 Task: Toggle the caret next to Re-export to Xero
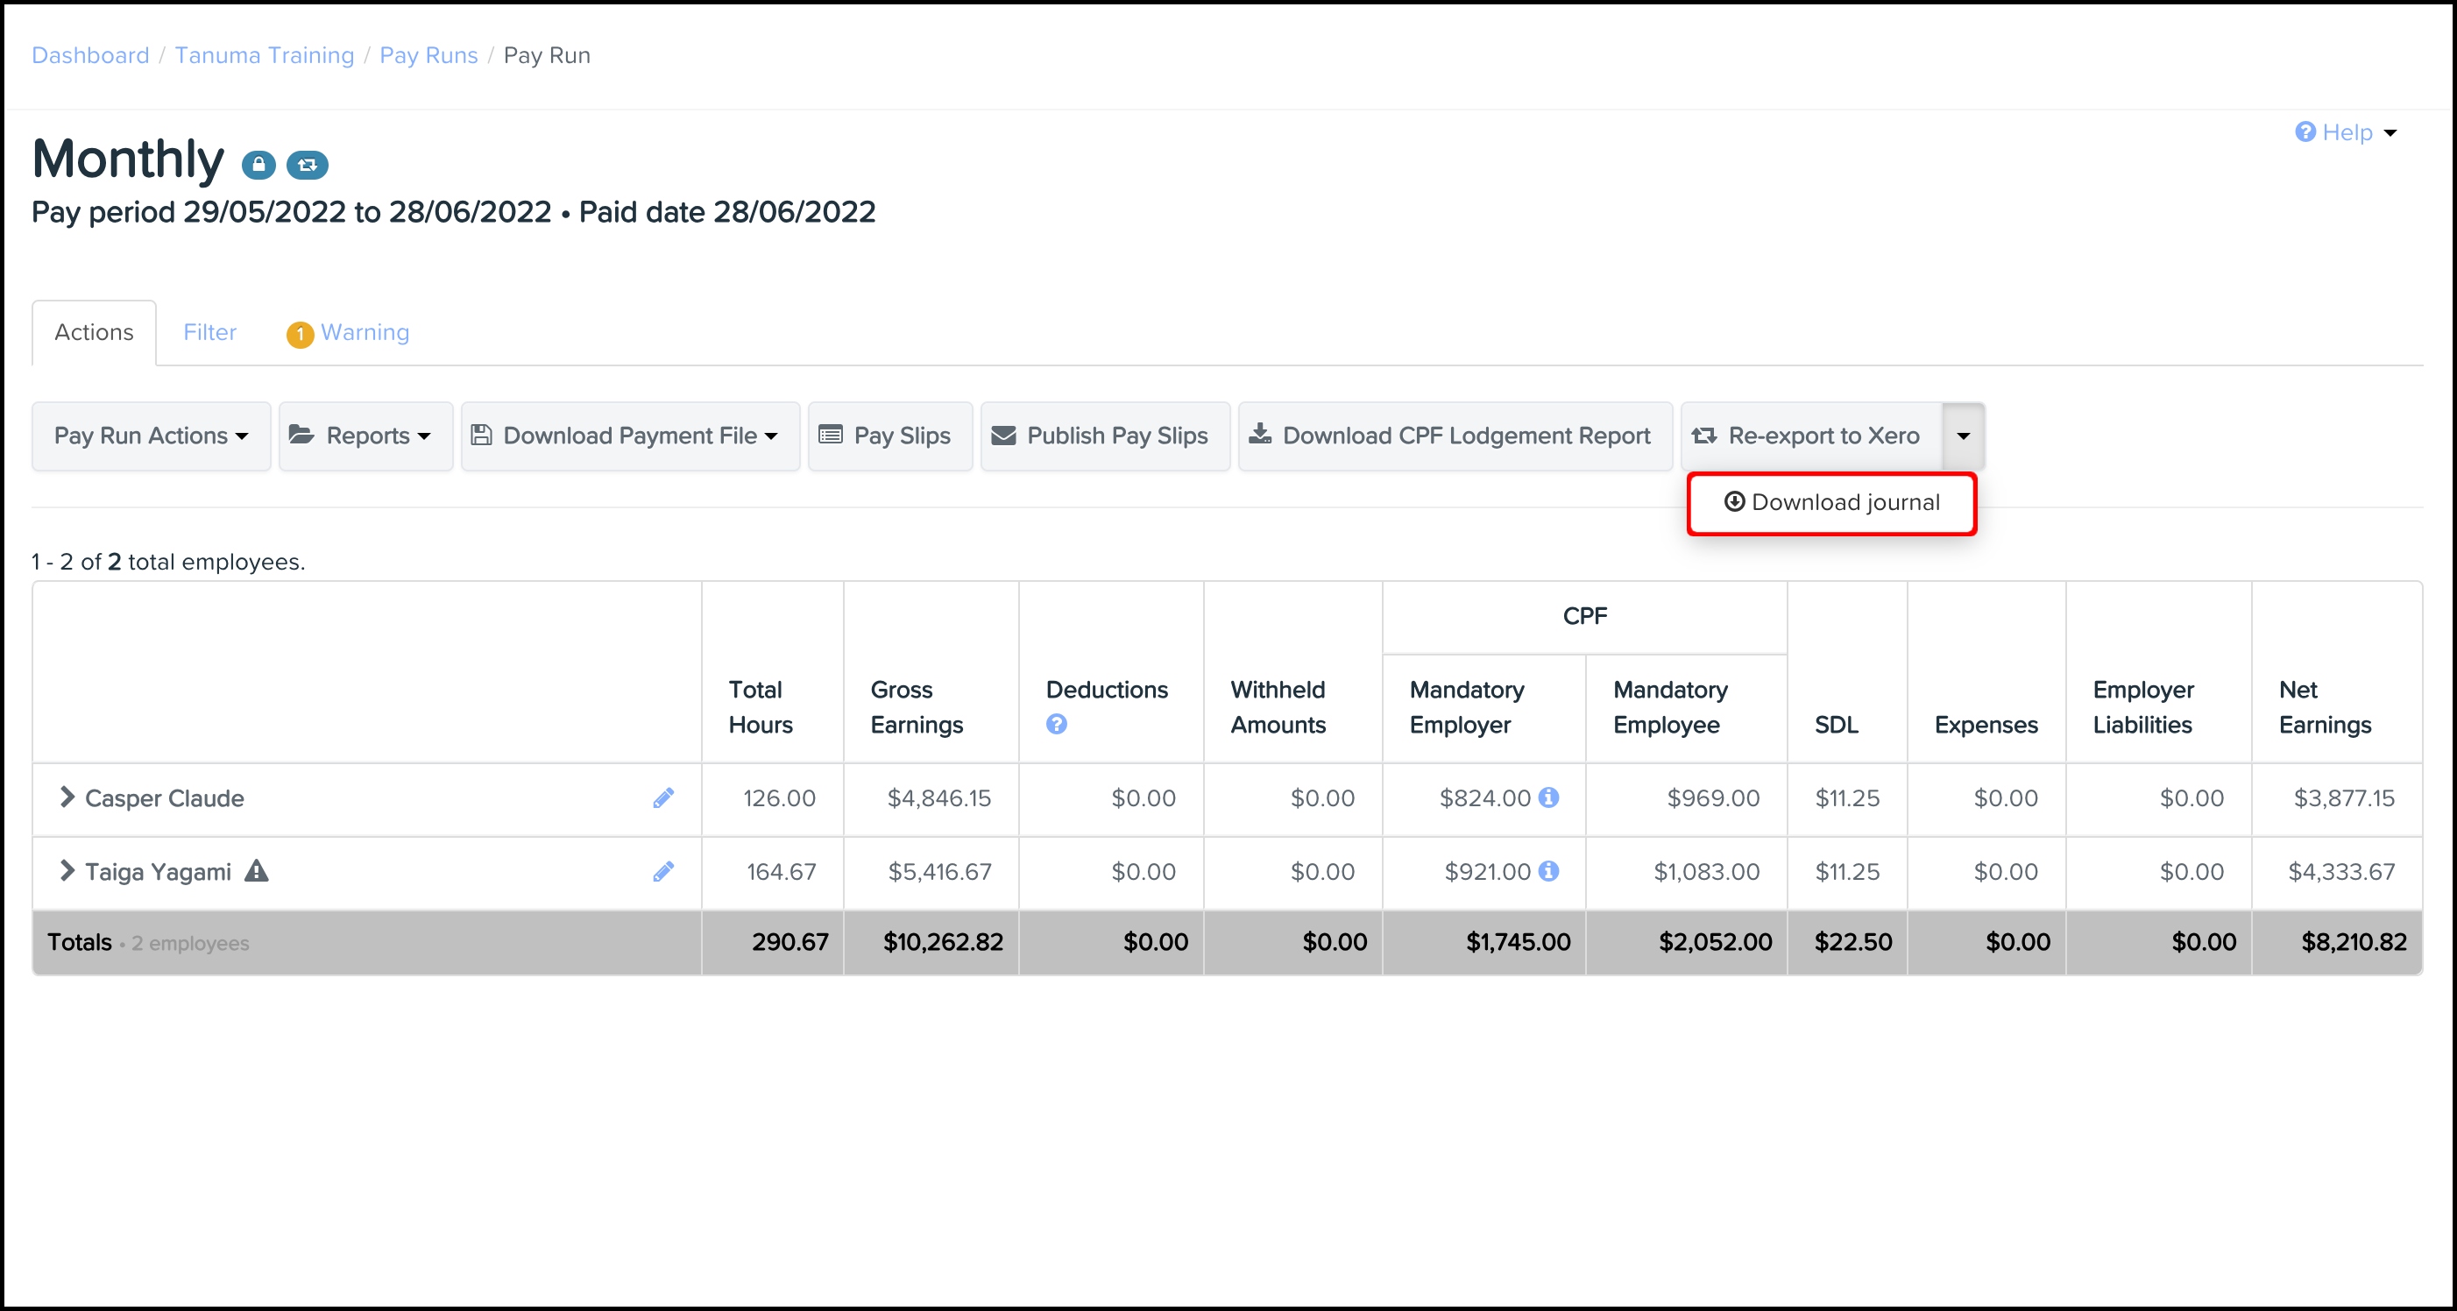coord(1963,436)
